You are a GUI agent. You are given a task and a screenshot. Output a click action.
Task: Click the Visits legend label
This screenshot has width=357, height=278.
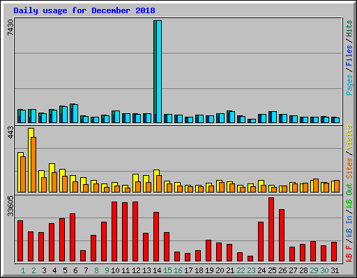click(x=349, y=137)
